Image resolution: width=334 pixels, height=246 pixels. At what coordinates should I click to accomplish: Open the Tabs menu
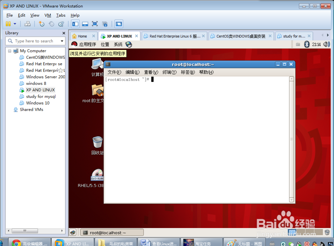click(61, 15)
